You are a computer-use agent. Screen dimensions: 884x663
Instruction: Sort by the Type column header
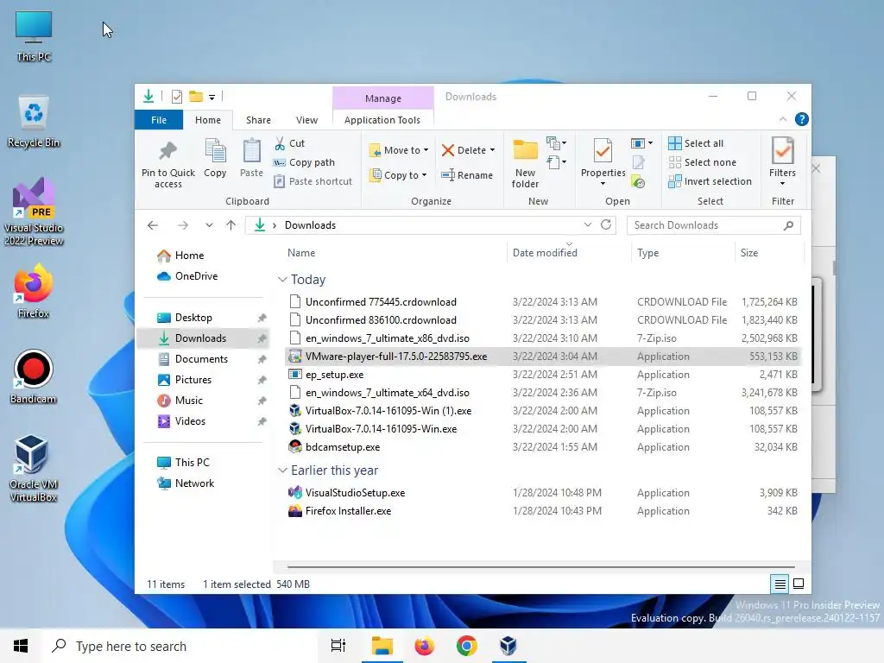683,253
